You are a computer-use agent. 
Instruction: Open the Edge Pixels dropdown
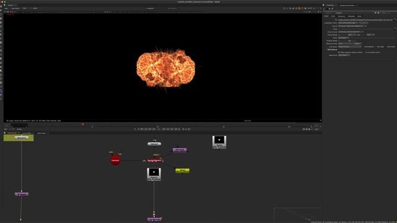(x=344, y=55)
